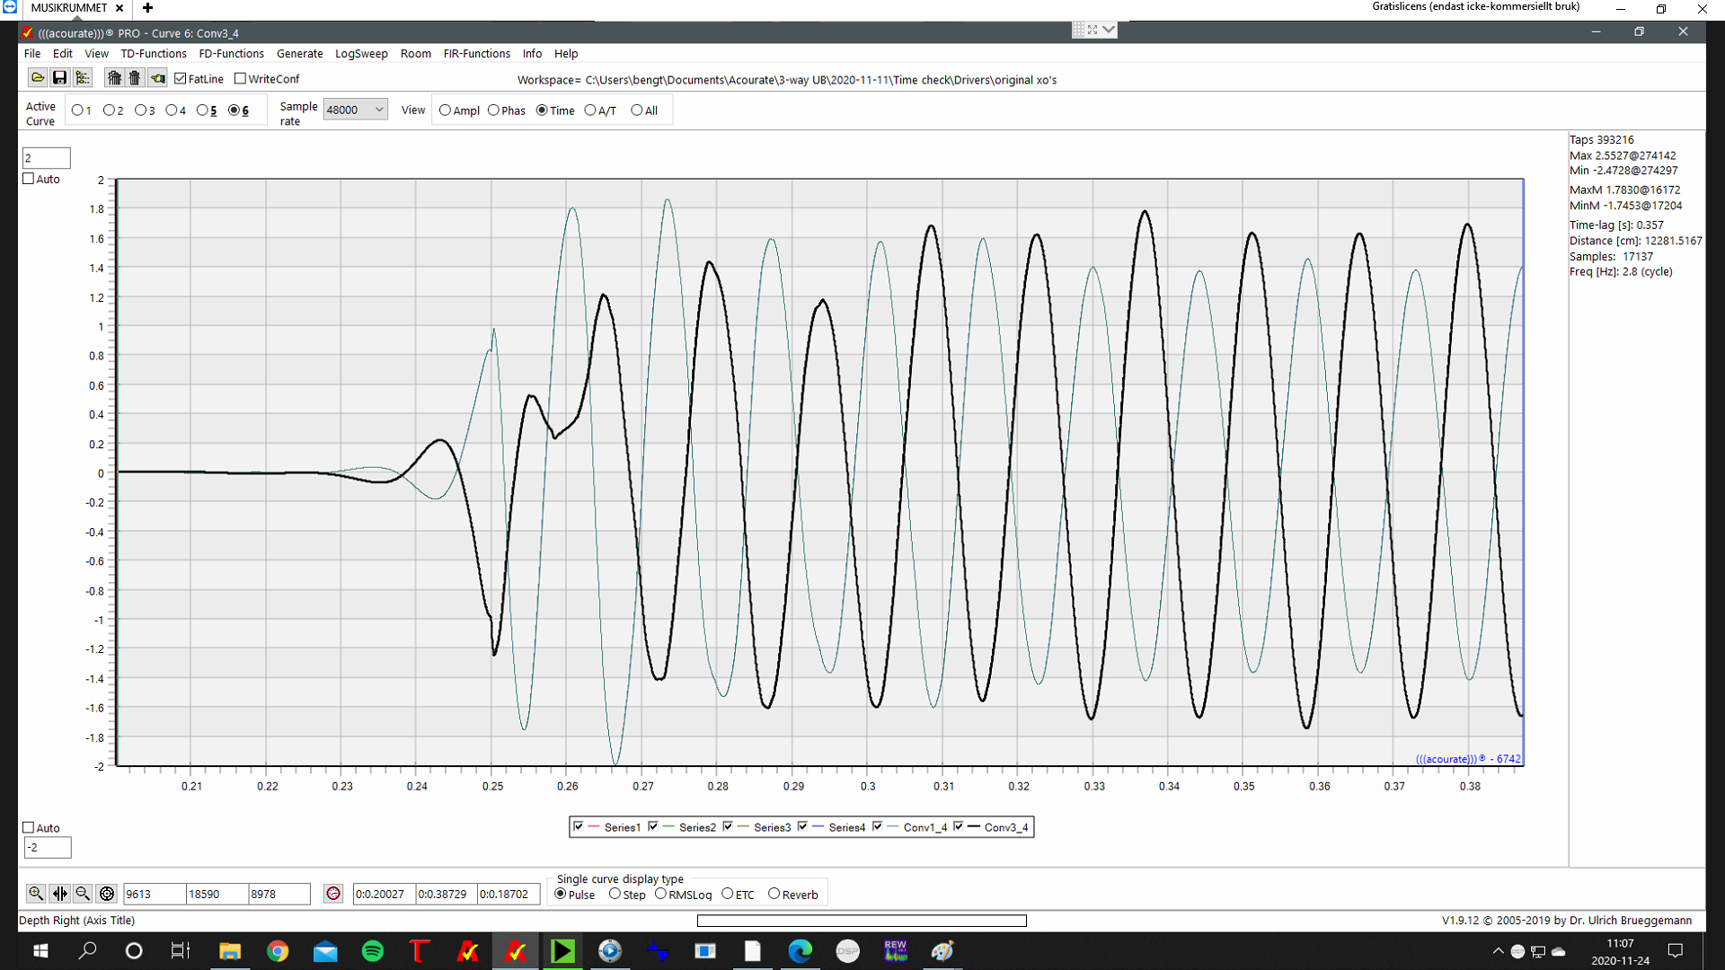1725x970 pixels.
Task: Hide Conv3_4 in the legend
Action: pyautogui.click(x=959, y=826)
